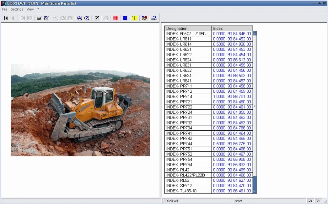Image resolution: width=328 pixels, height=204 pixels.
Task: Click the circled 2 search icon
Action: [x=87, y=18]
